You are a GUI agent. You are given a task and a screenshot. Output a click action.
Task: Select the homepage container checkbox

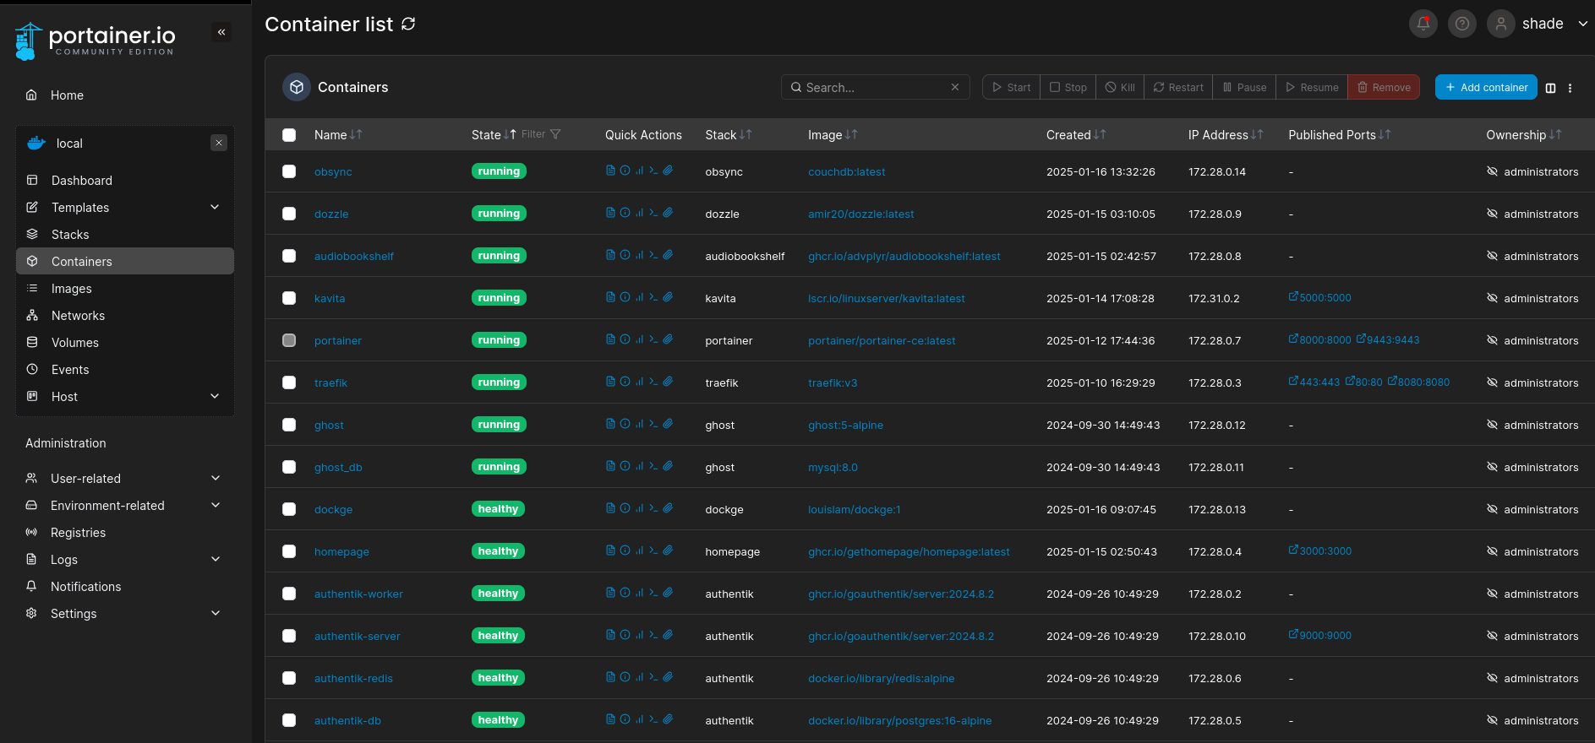click(289, 551)
